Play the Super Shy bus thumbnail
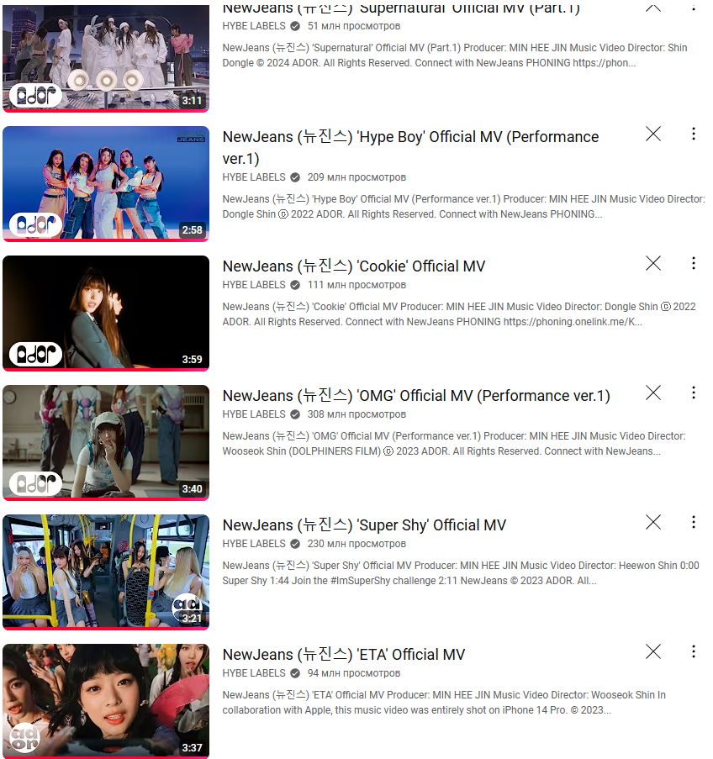 (x=106, y=572)
